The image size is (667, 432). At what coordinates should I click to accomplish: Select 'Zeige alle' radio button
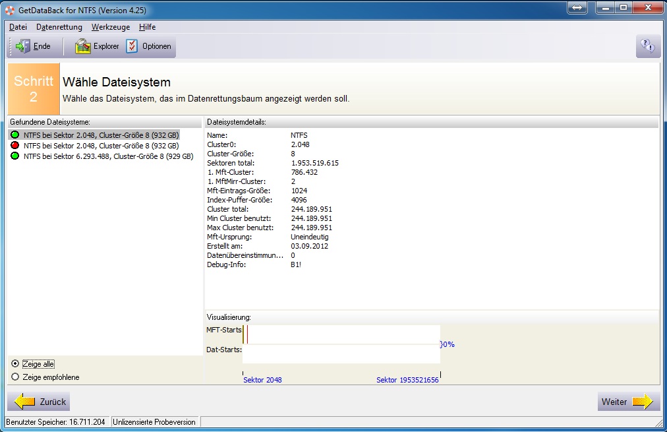15,363
